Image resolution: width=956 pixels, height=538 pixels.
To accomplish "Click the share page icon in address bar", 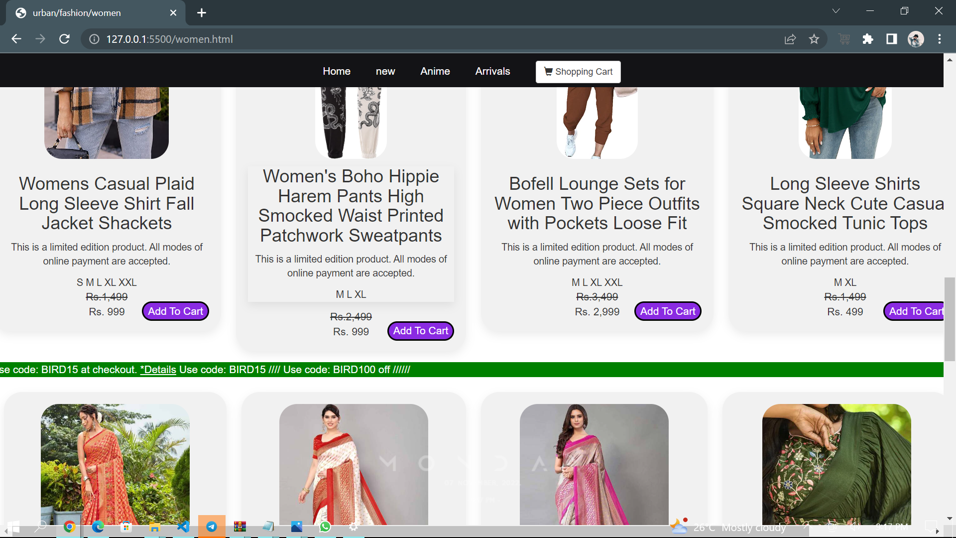I will pyautogui.click(x=790, y=39).
